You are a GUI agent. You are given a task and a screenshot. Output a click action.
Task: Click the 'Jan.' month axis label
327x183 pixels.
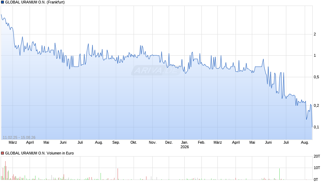click(185, 143)
